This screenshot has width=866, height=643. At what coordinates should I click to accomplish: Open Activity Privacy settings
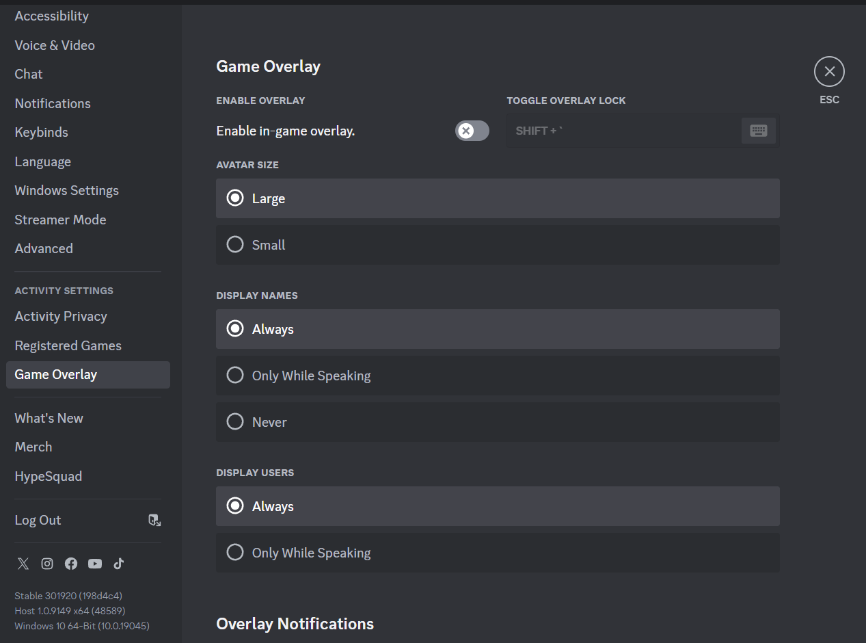click(x=88, y=316)
